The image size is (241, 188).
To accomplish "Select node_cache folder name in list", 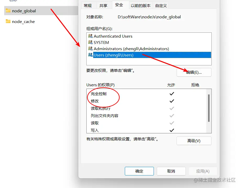I will click(23, 21).
